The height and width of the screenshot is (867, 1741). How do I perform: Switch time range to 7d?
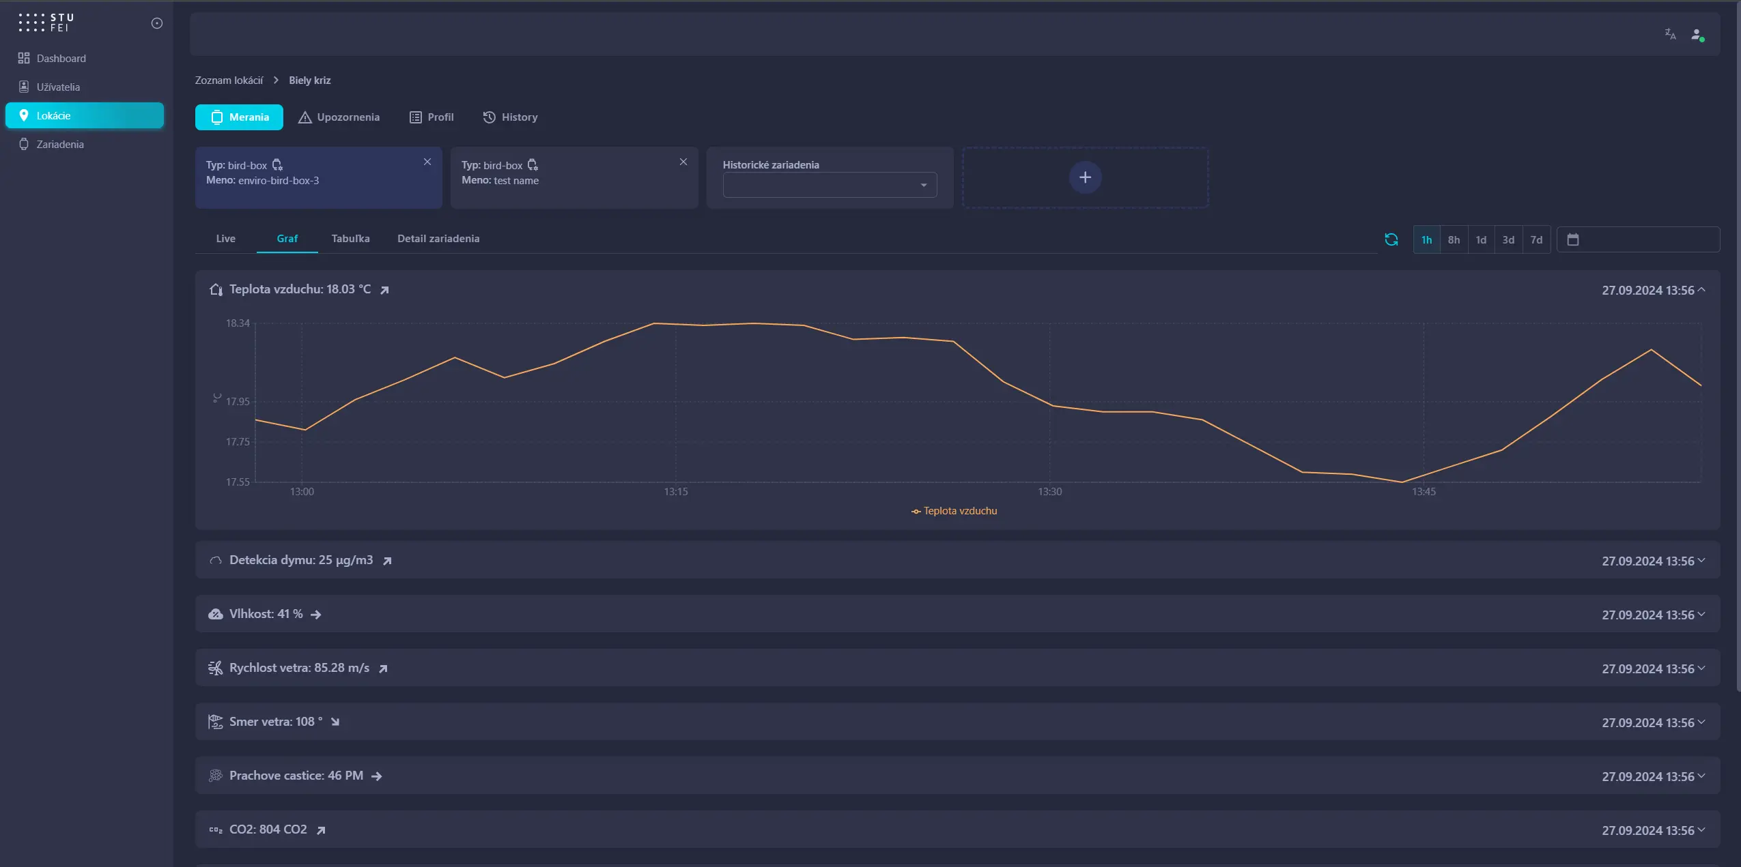1536,240
